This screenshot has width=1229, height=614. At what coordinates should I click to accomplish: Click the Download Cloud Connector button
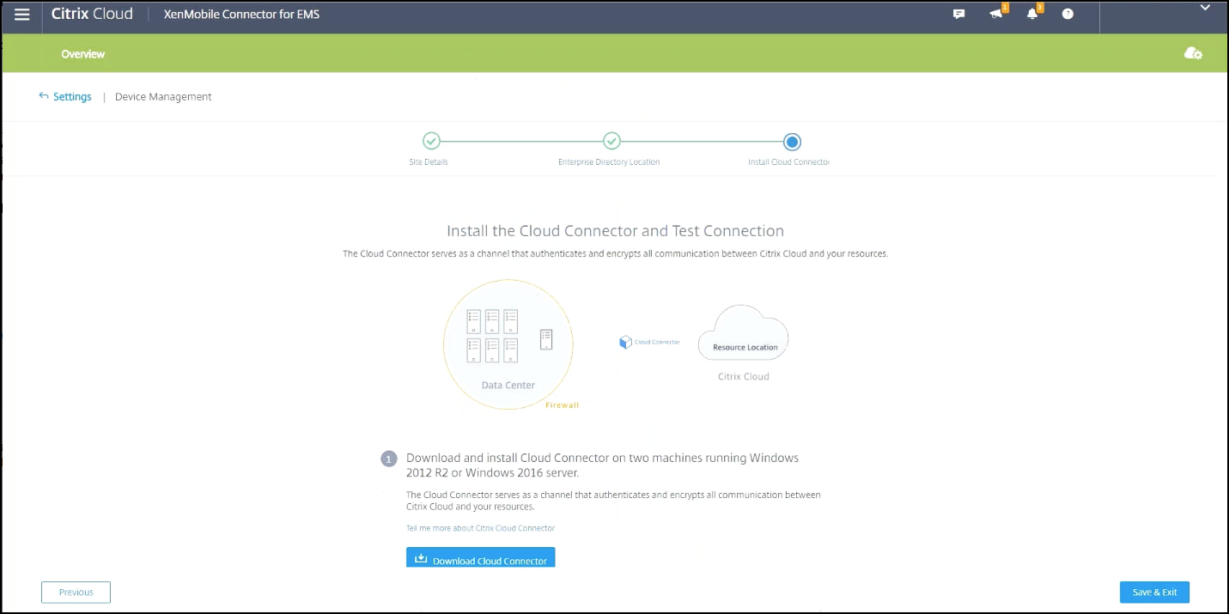481,558
